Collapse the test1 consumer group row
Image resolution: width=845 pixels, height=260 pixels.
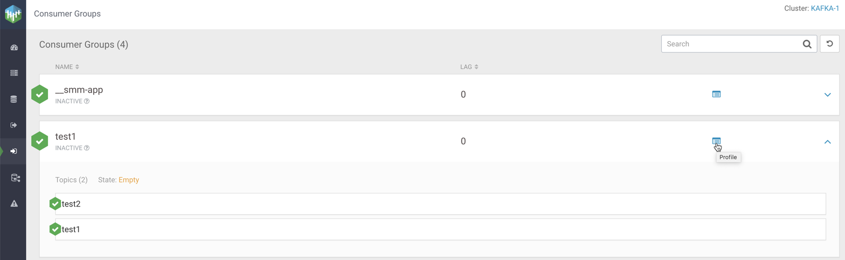827,141
